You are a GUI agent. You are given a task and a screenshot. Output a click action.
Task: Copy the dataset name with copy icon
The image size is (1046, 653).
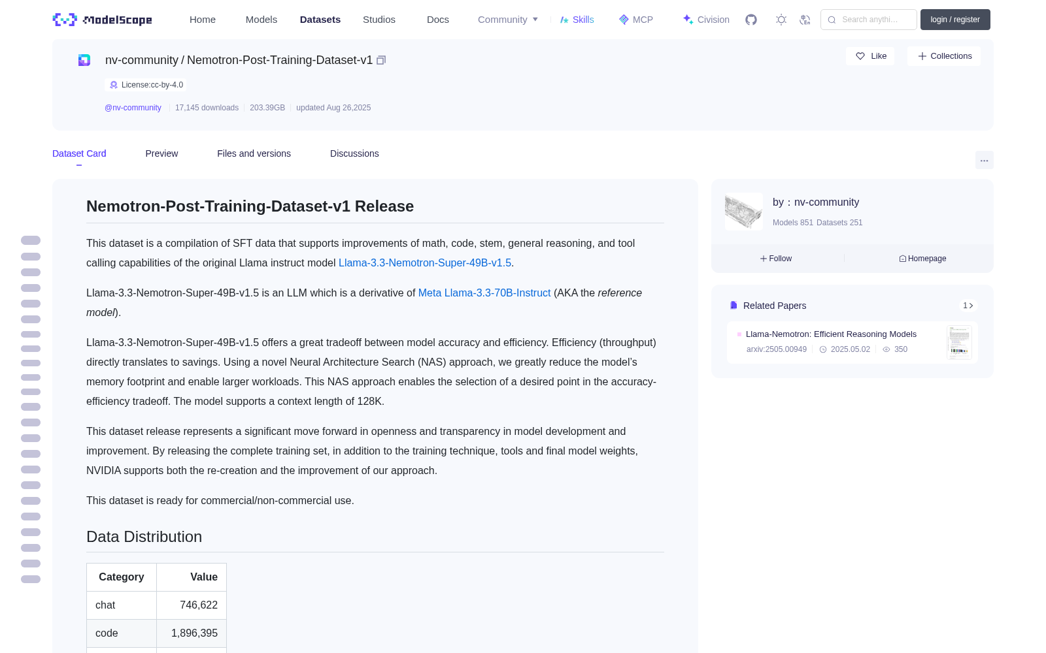(381, 60)
